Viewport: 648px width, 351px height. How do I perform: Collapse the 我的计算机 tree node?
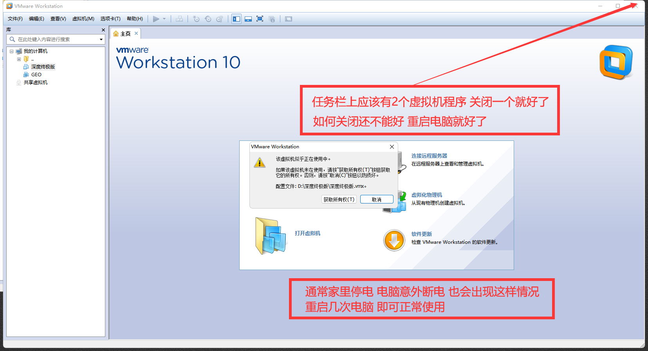click(12, 51)
